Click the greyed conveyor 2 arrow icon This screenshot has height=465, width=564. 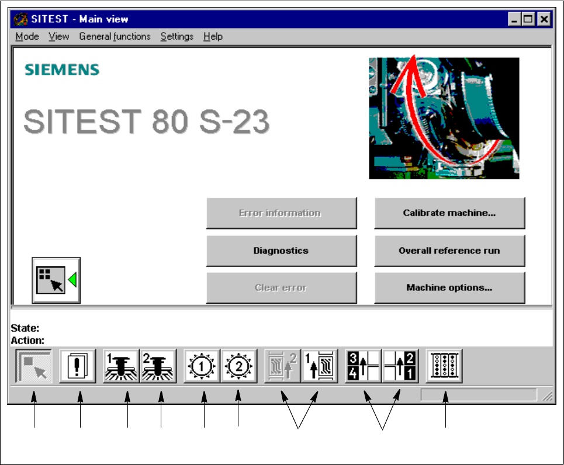pos(282,366)
